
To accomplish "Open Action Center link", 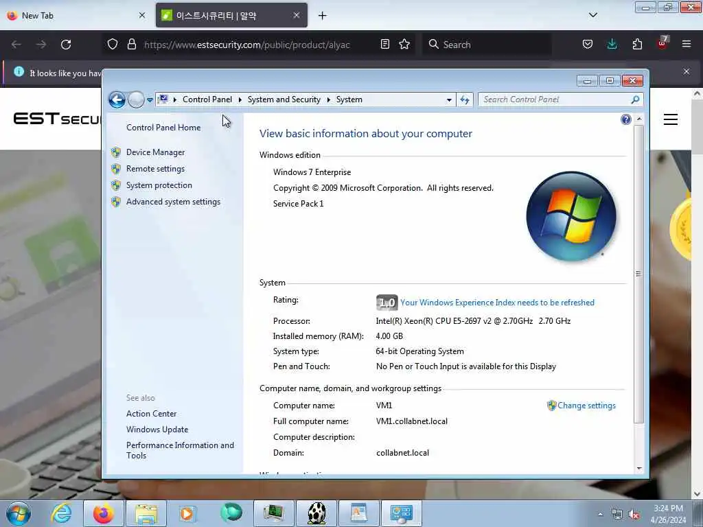I will tap(151, 414).
